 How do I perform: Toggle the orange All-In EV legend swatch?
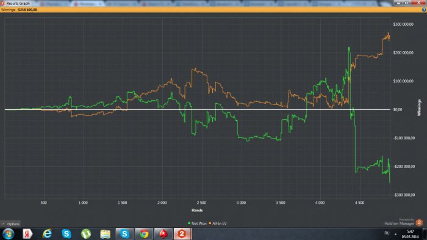(210, 224)
